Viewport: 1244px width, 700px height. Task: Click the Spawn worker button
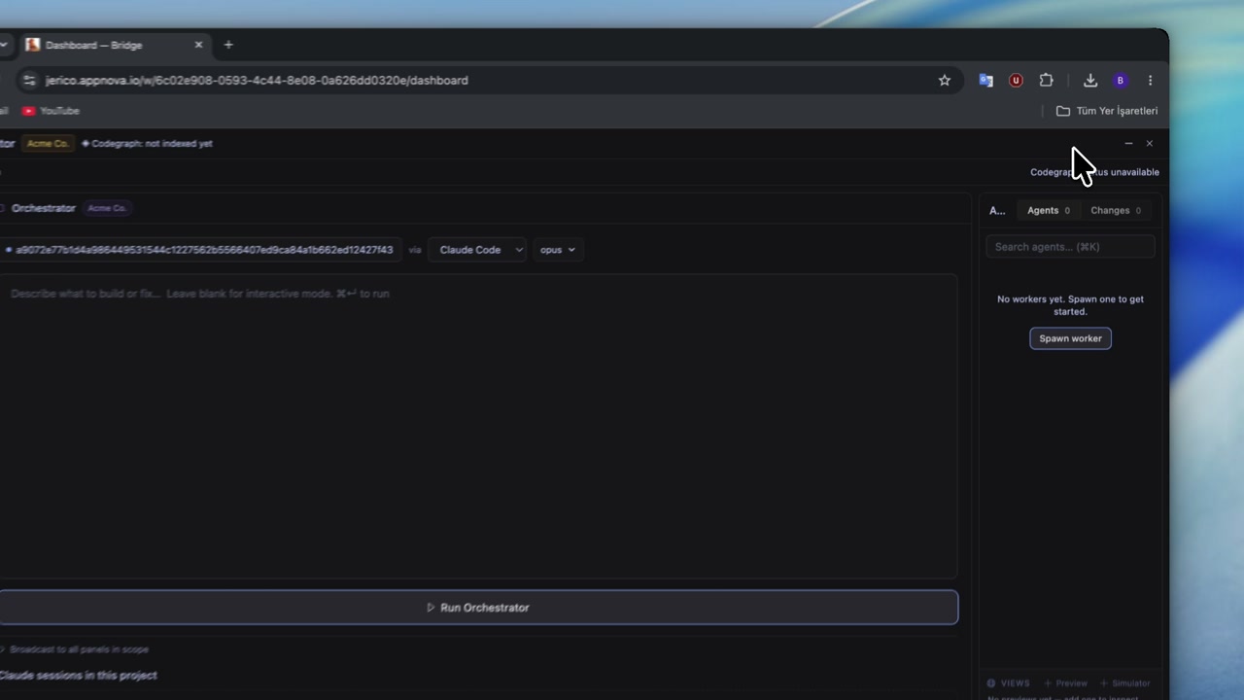(1070, 338)
